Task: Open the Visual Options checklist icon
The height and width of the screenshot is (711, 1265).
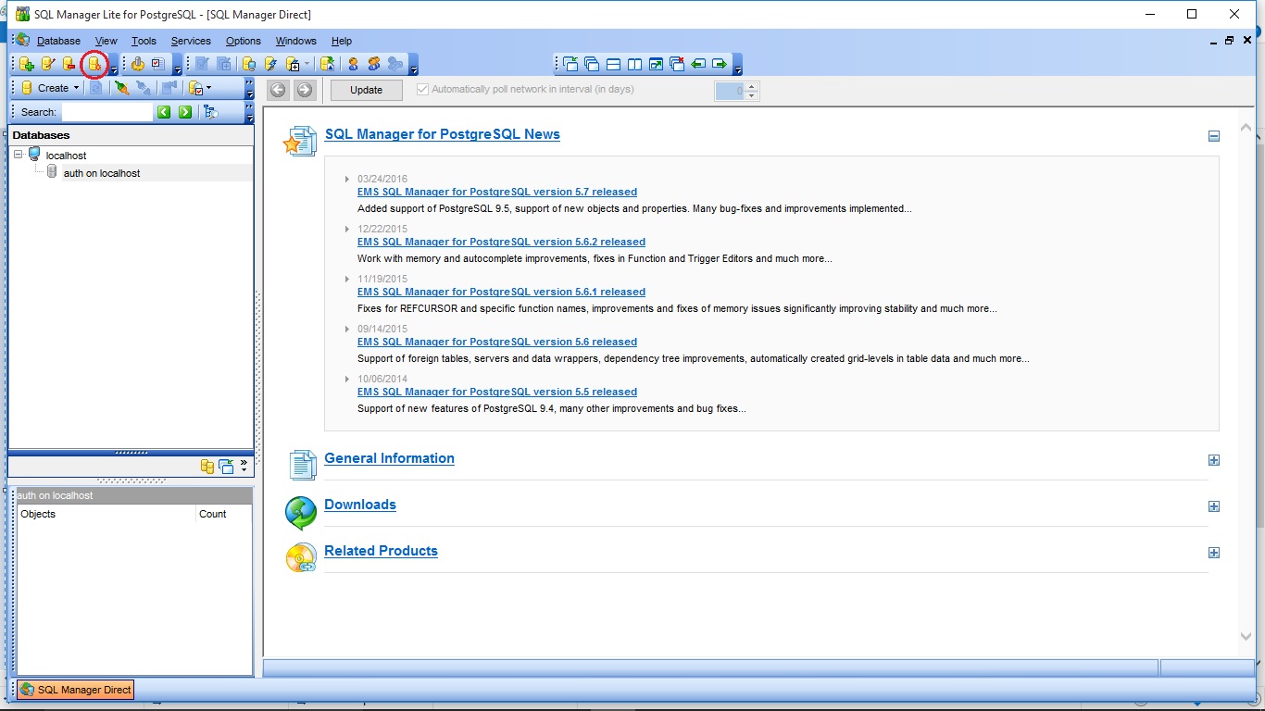Action: 157,64
